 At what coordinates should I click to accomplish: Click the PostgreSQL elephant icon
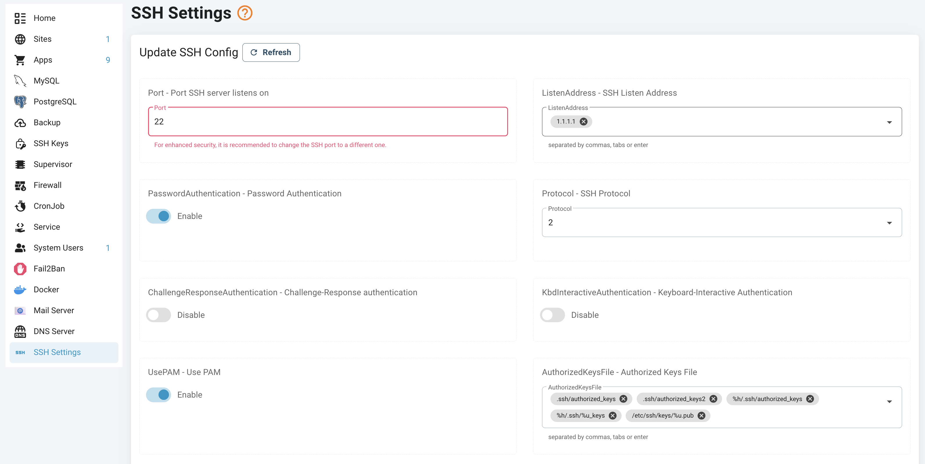pos(20,101)
